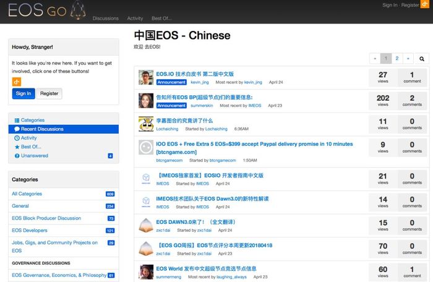This screenshot has width=433, height=282.
Task: Open summermeng's avatar picture
Action: pyautogui.click(x=146, y=272)
